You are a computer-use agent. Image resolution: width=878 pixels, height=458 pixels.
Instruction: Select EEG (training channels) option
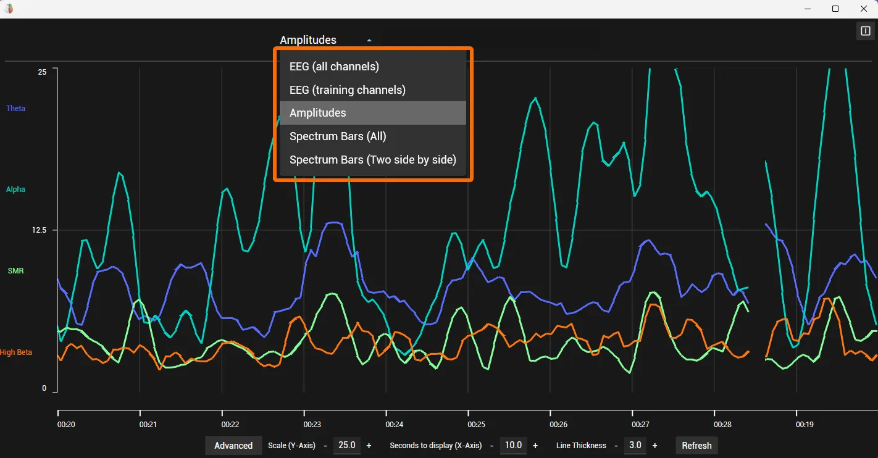pos(373,90)
